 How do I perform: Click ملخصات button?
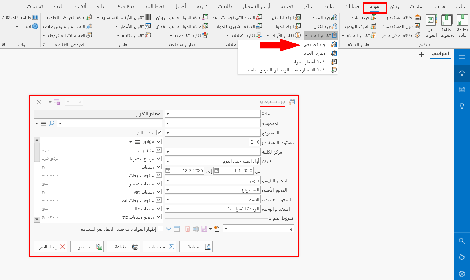(x=160, y=247)
